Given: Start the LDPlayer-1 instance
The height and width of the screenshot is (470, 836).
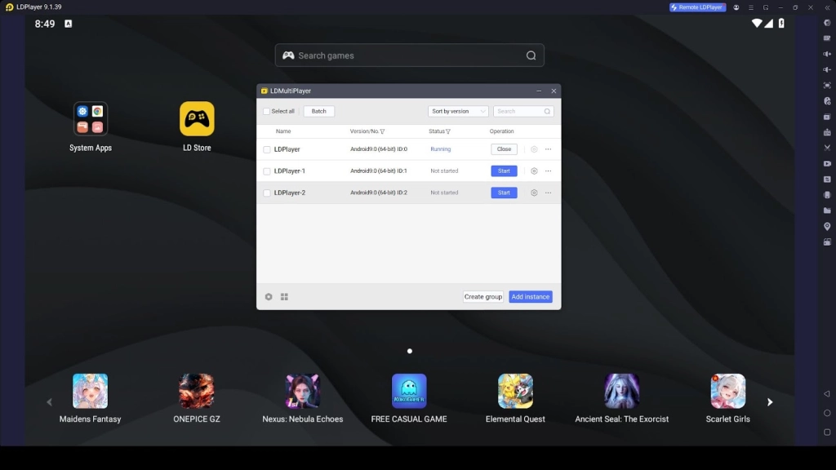Looking at the screenshot, I should pyautogui.click(x=504, y=171).
